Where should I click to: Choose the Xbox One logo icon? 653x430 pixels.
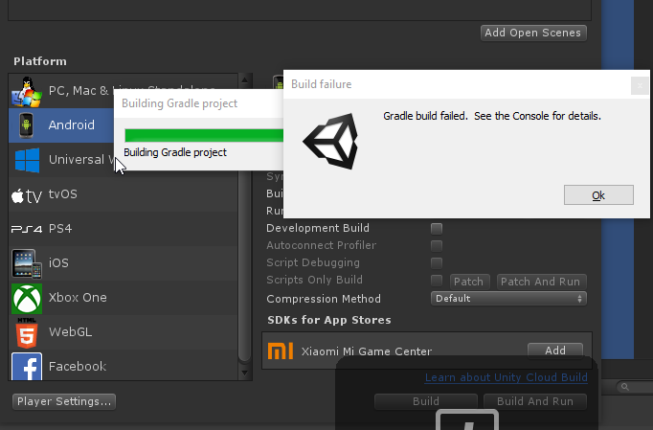click(x=27, y=299)
